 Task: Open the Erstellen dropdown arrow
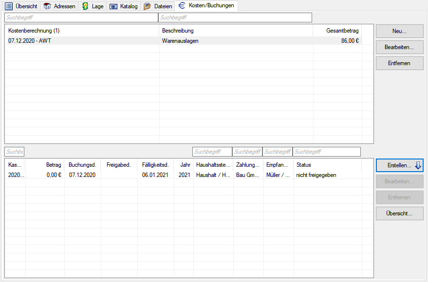coord(418,165)
